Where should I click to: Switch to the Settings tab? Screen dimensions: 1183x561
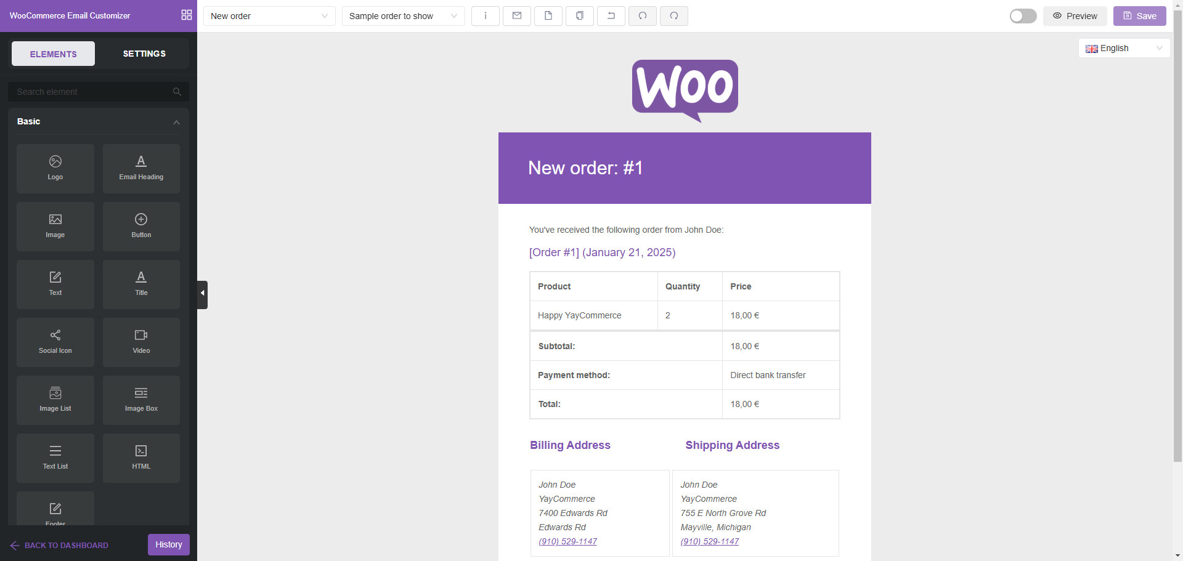144,54
